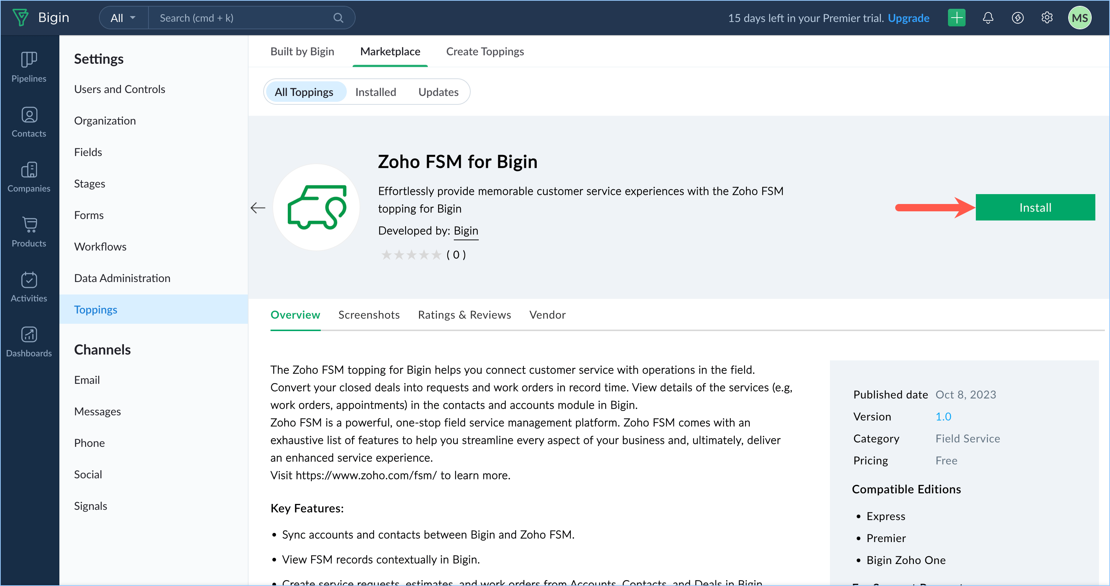Open Organization settings
Screen dimensions: 1110x586
[x=105, y=120]
